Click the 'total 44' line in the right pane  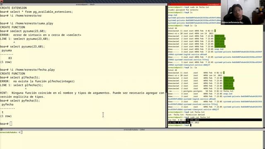tap(173, 28)
